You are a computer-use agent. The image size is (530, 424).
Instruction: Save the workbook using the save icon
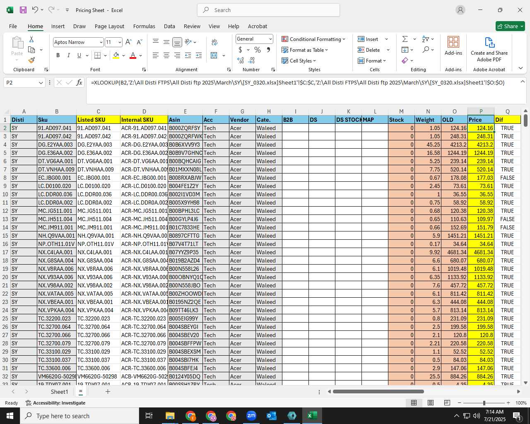point(23,10)
